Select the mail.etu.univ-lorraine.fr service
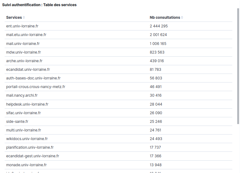This screenshot has height=173, width=240. coord(26,35)
